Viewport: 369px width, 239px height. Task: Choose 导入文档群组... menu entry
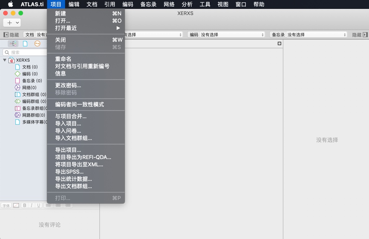click(x=86, y=138)
